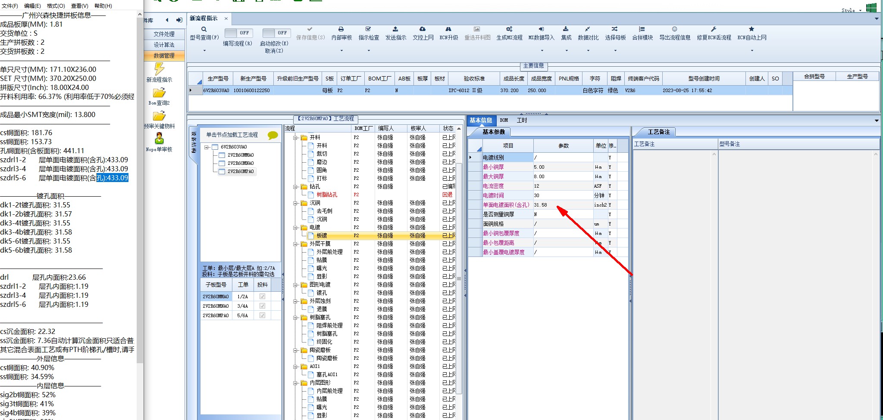Click the side panel login arrow icon
The image size is (883, 420).
coord(179,20)
